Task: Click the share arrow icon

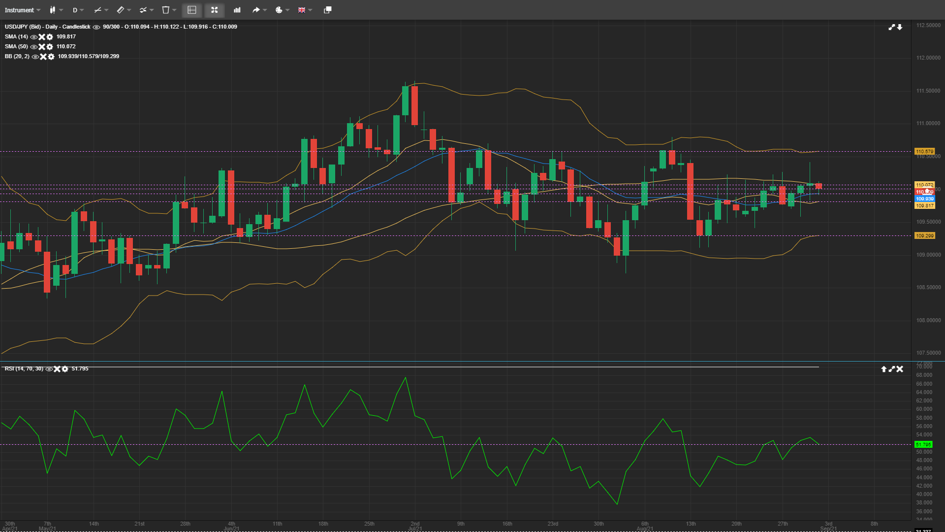Action: pos(256,10)
